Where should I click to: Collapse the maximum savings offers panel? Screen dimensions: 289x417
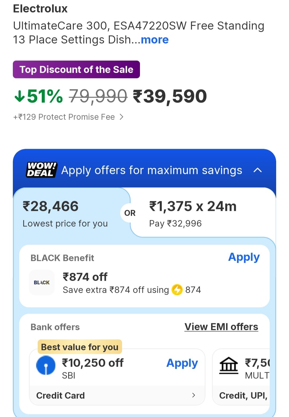257,170
